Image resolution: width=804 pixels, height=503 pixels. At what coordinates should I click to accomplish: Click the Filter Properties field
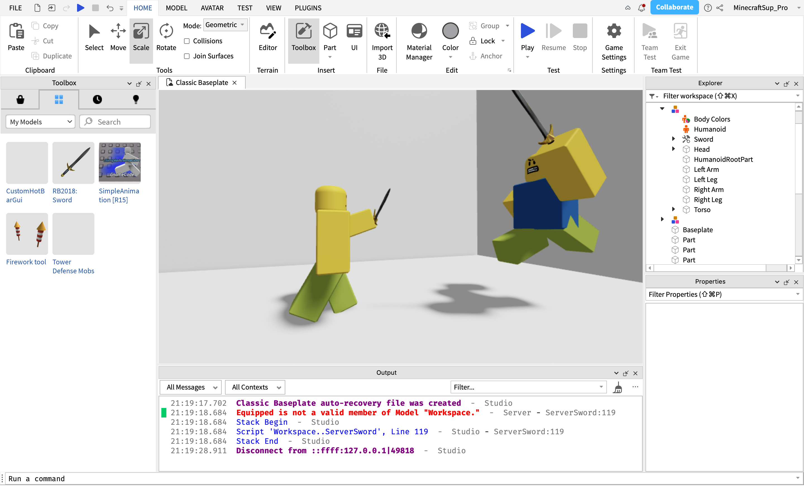(724, 294)
